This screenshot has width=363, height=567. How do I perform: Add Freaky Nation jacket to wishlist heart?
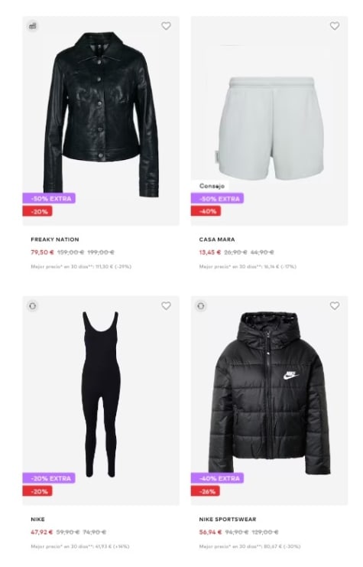tap(166, 26)
